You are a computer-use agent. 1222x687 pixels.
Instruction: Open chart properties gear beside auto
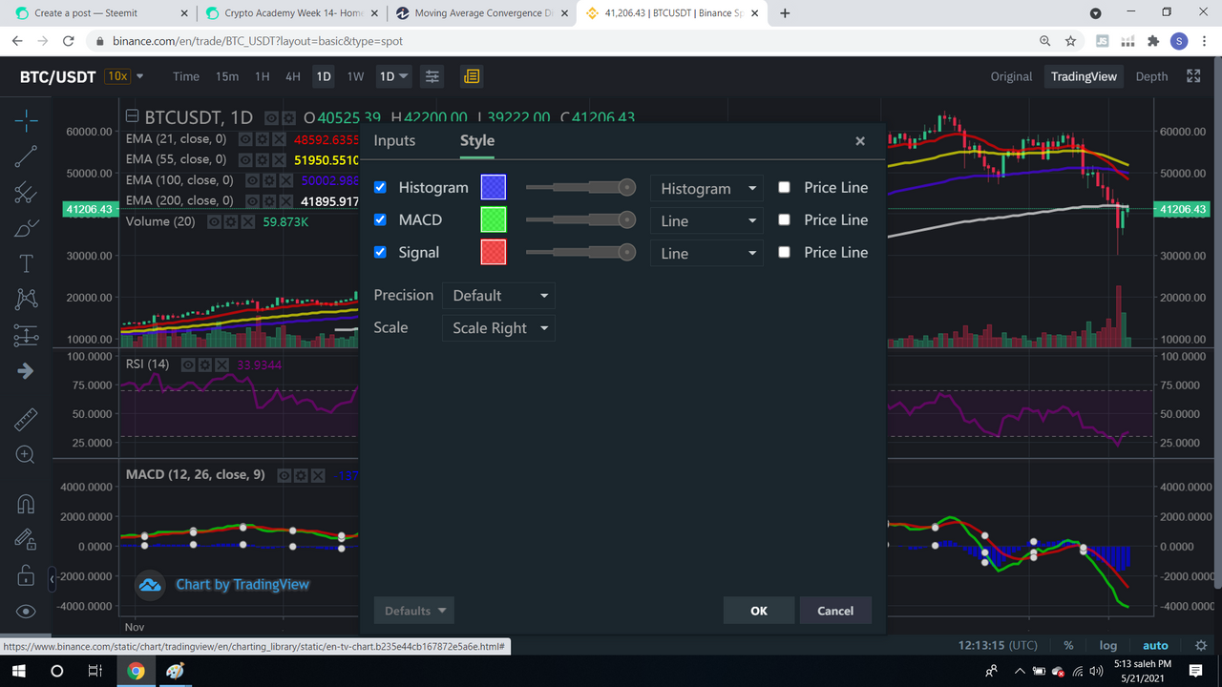coord(1201,646)
